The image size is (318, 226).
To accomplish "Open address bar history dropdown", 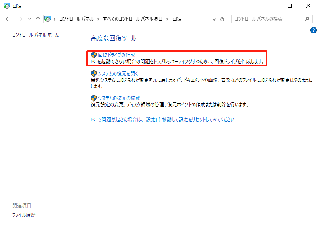I will tap(214, 19).
